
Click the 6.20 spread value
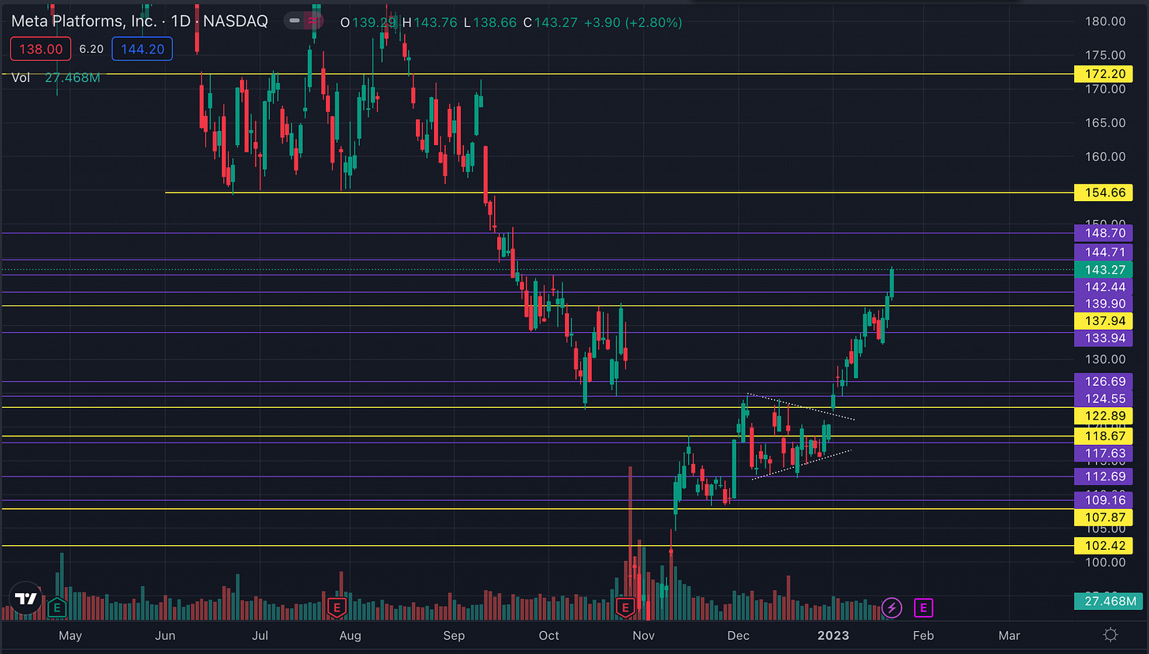tap(92, 49)
